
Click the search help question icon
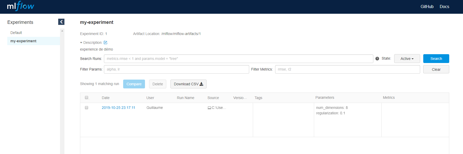[377, 59]
